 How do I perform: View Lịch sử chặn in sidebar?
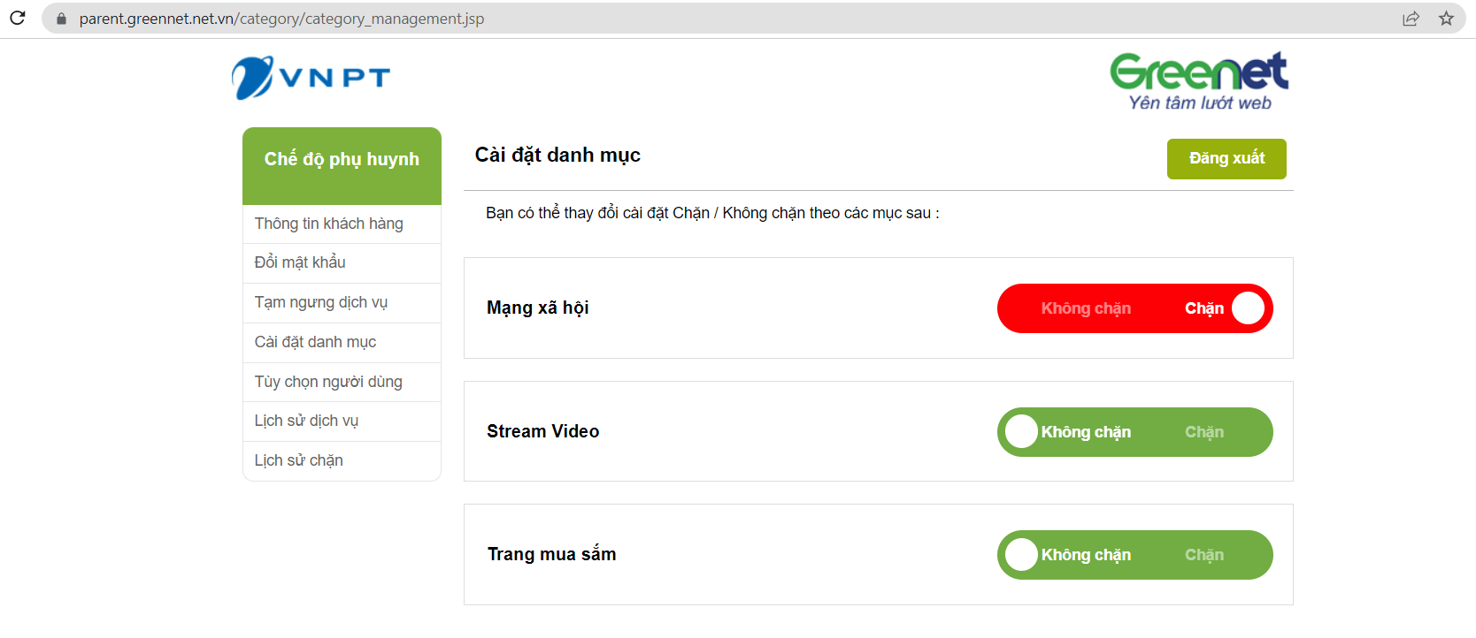click(299, 460)
